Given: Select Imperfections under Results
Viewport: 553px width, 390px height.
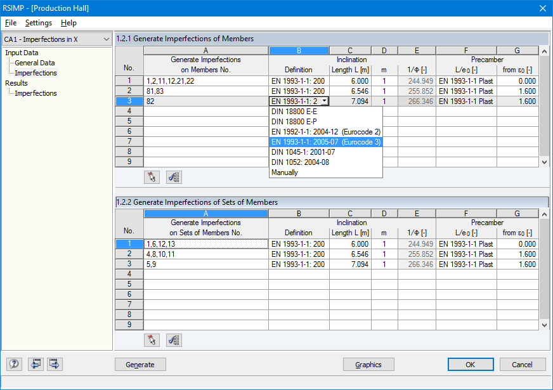Looking at the screenshot, I should (36, 93).
